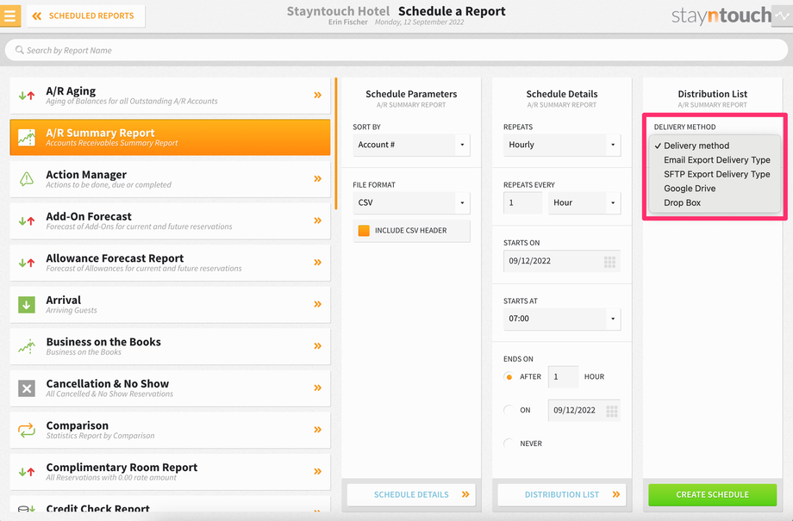Expand Action Manager with its chevron
The image size is (793, 521).
317,178
